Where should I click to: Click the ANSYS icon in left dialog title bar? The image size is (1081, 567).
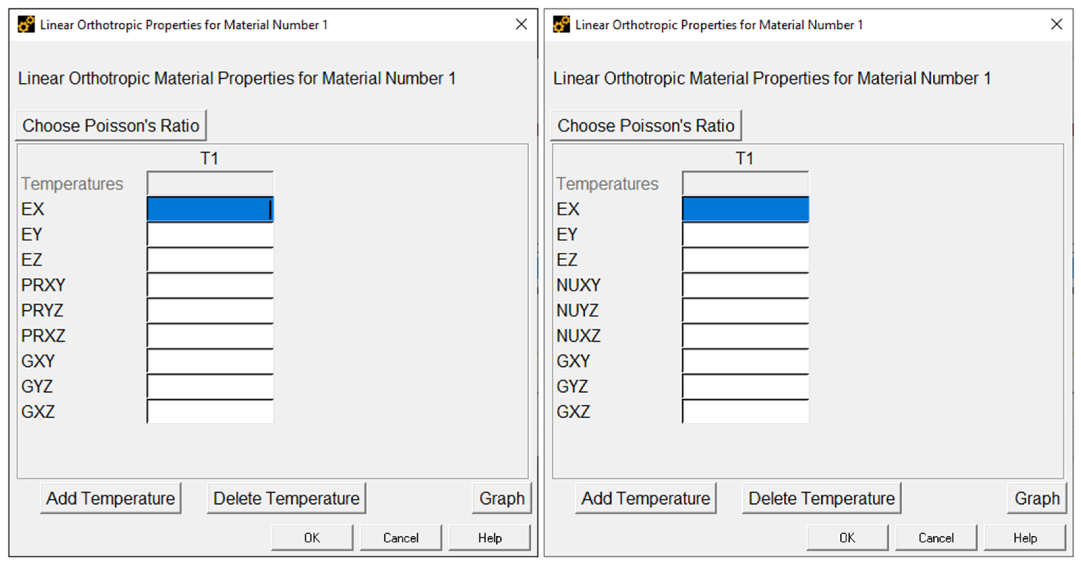26,24
